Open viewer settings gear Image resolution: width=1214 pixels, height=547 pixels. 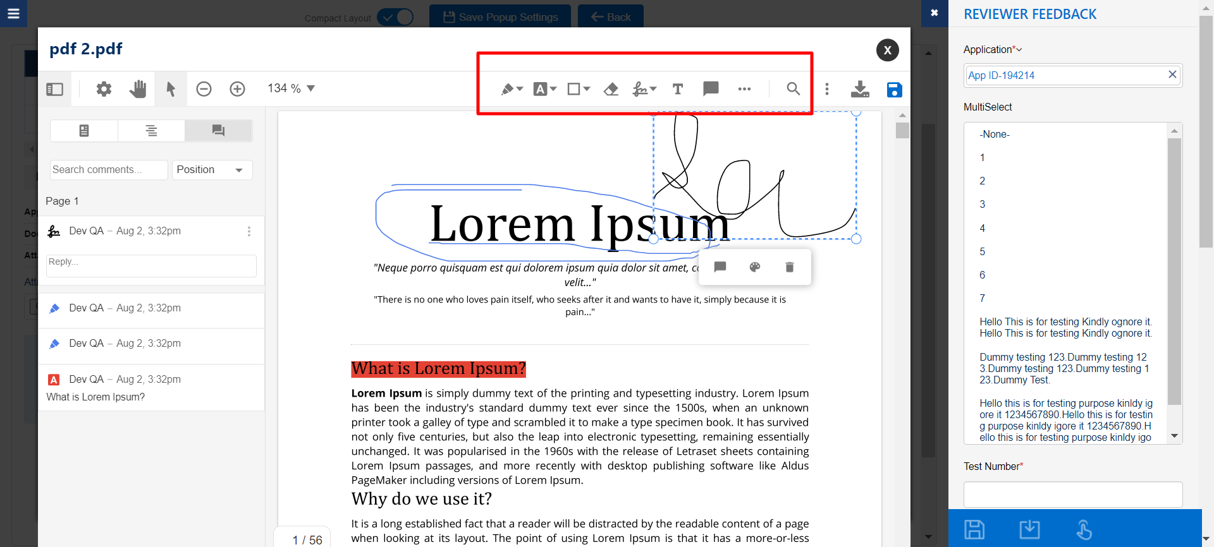coord(104,89)
